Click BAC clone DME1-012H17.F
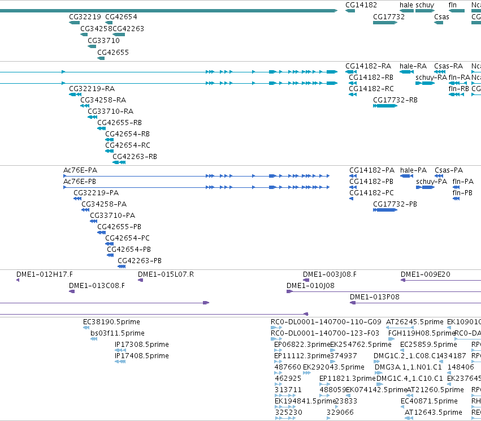 45,274
